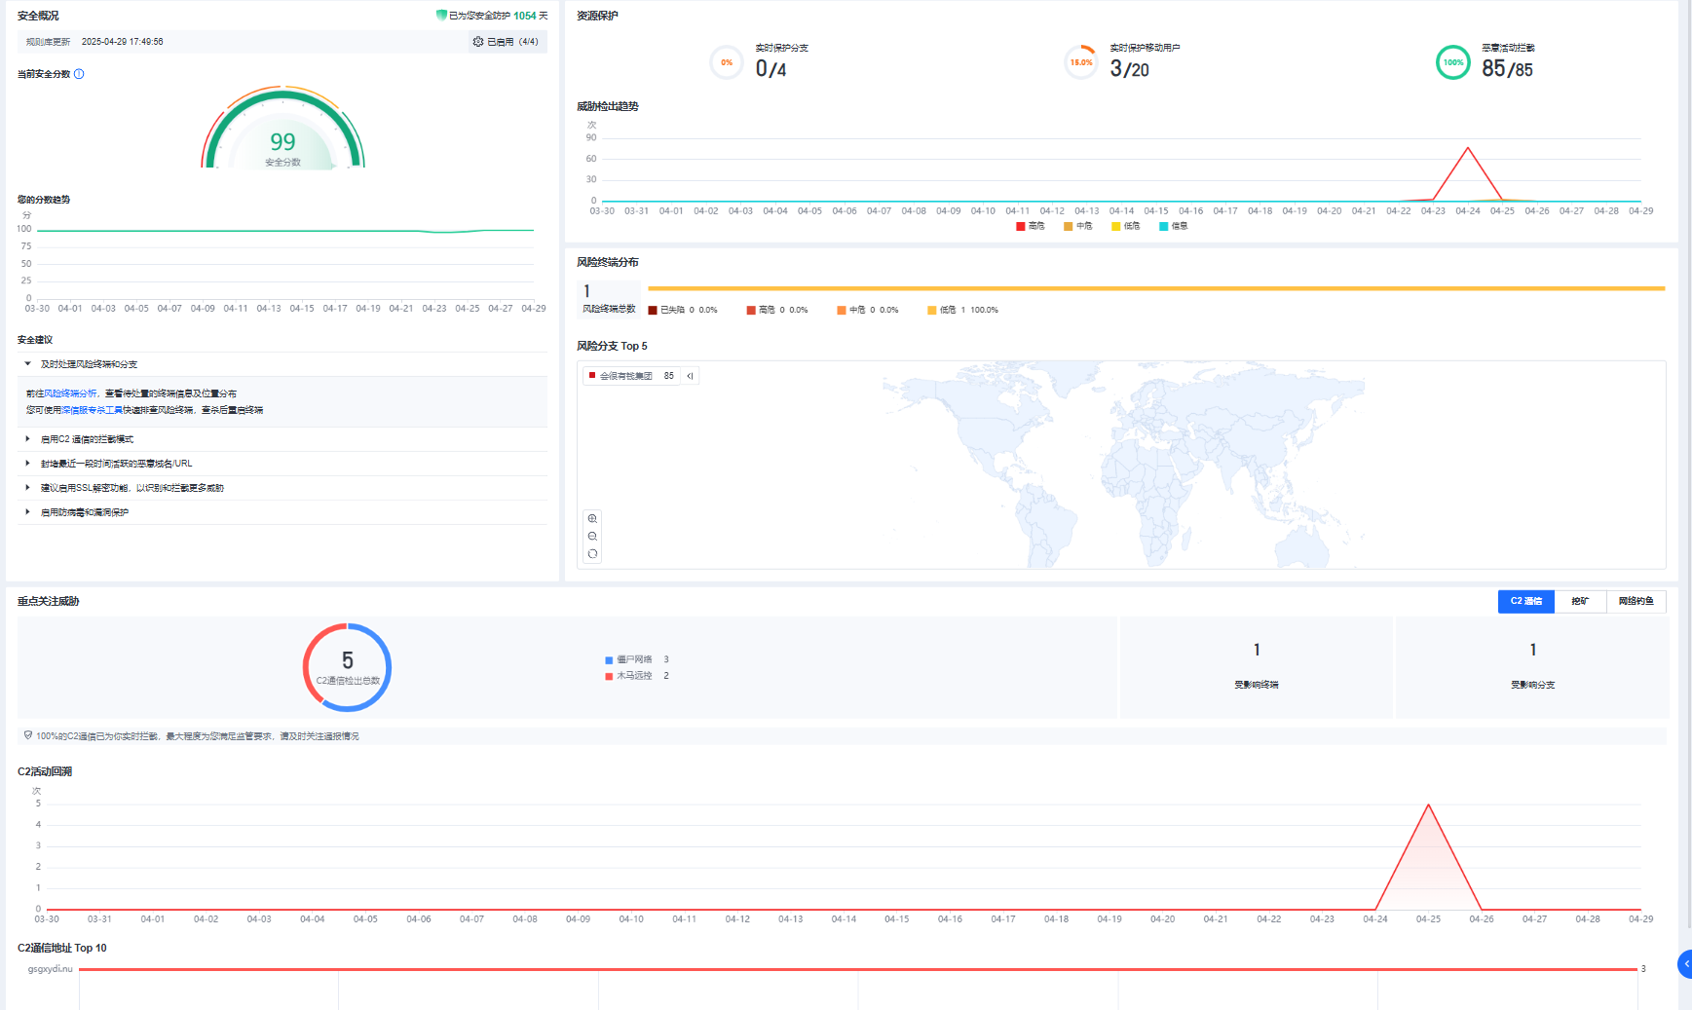Expand 启用C2通信的拦截模式 suggestion
The height and width of the screenshot is (1010, 1692).
pos(28,439)
